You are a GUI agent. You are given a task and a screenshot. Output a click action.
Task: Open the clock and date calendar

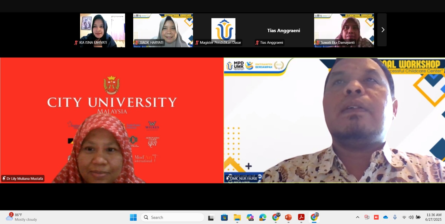pos(434,217)
